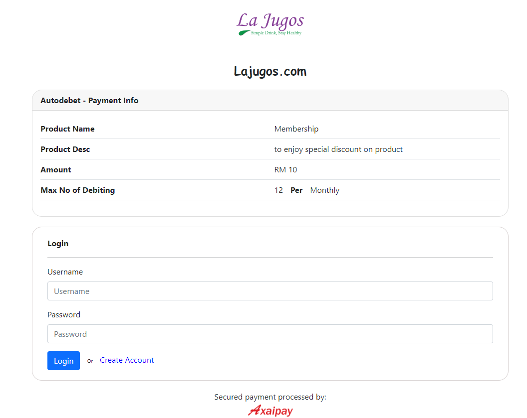Click the La Jugos logo image
Image resolution: width=527 pixels, height=418 pixels.
coord(270,24)
